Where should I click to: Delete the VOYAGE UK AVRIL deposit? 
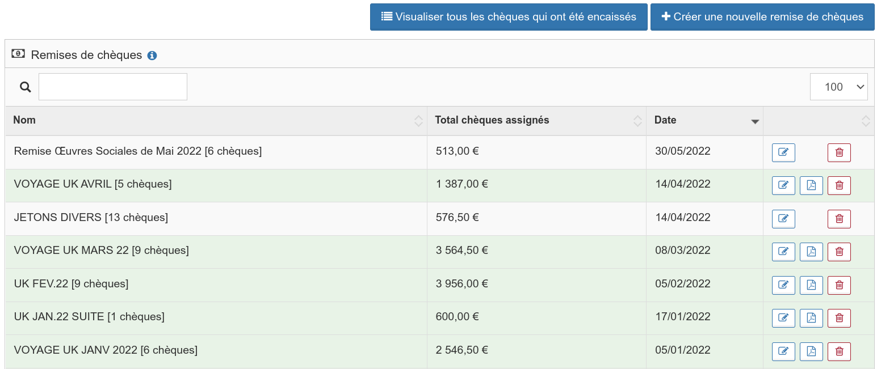(x=839, y=185)
